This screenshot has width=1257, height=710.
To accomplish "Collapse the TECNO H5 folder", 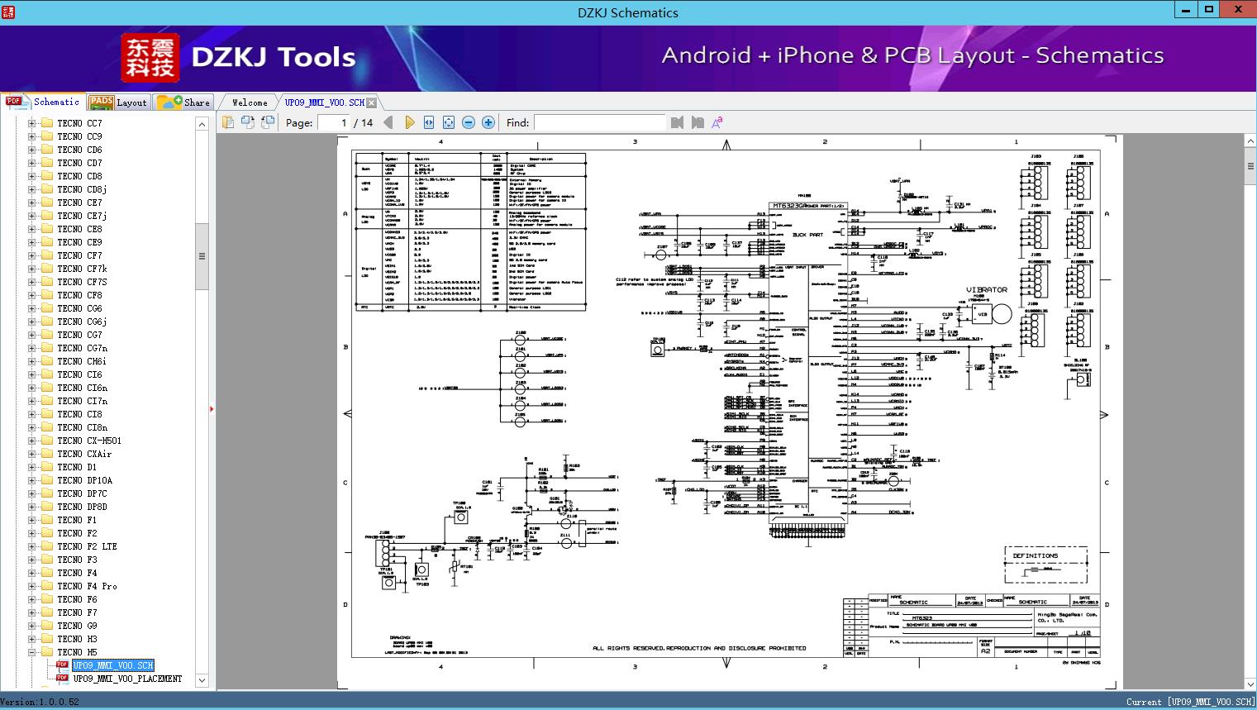I will point(32,652).
